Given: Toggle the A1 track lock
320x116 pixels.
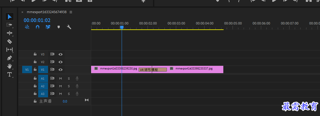Looking at the screenshot, I should pyautogui.click(x=35, y=78).
